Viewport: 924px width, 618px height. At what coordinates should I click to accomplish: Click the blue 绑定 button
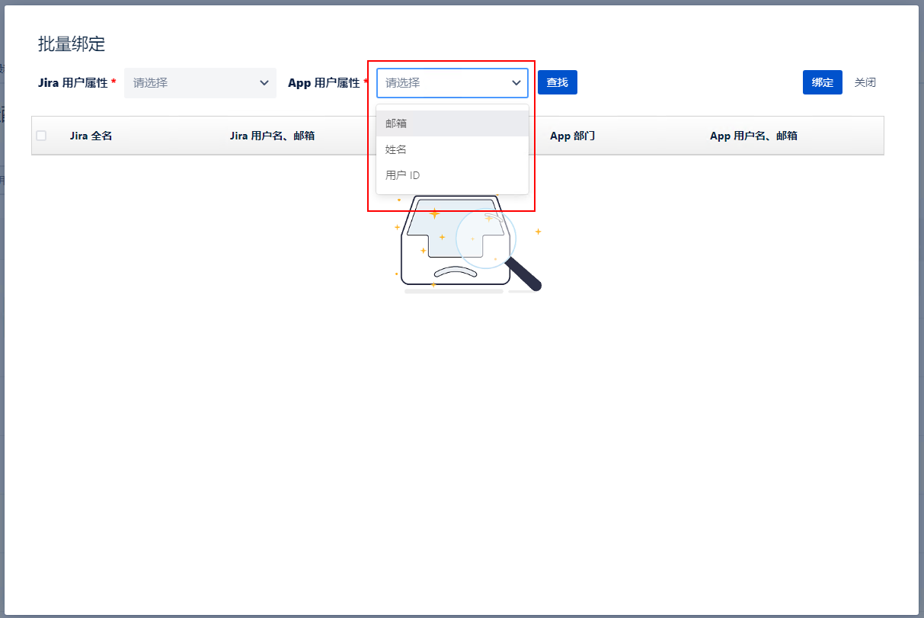pyautogui.click(x=822, y=82)
